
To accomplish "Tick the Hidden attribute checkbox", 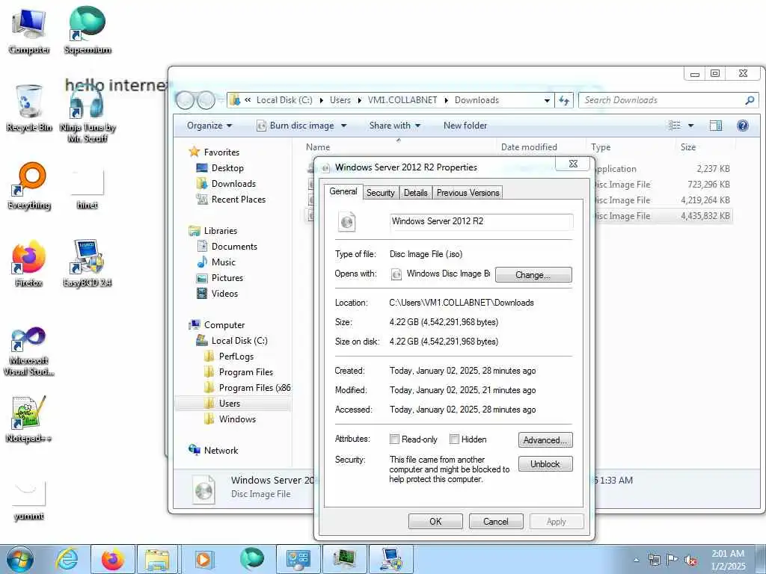I will coord(454,439).
